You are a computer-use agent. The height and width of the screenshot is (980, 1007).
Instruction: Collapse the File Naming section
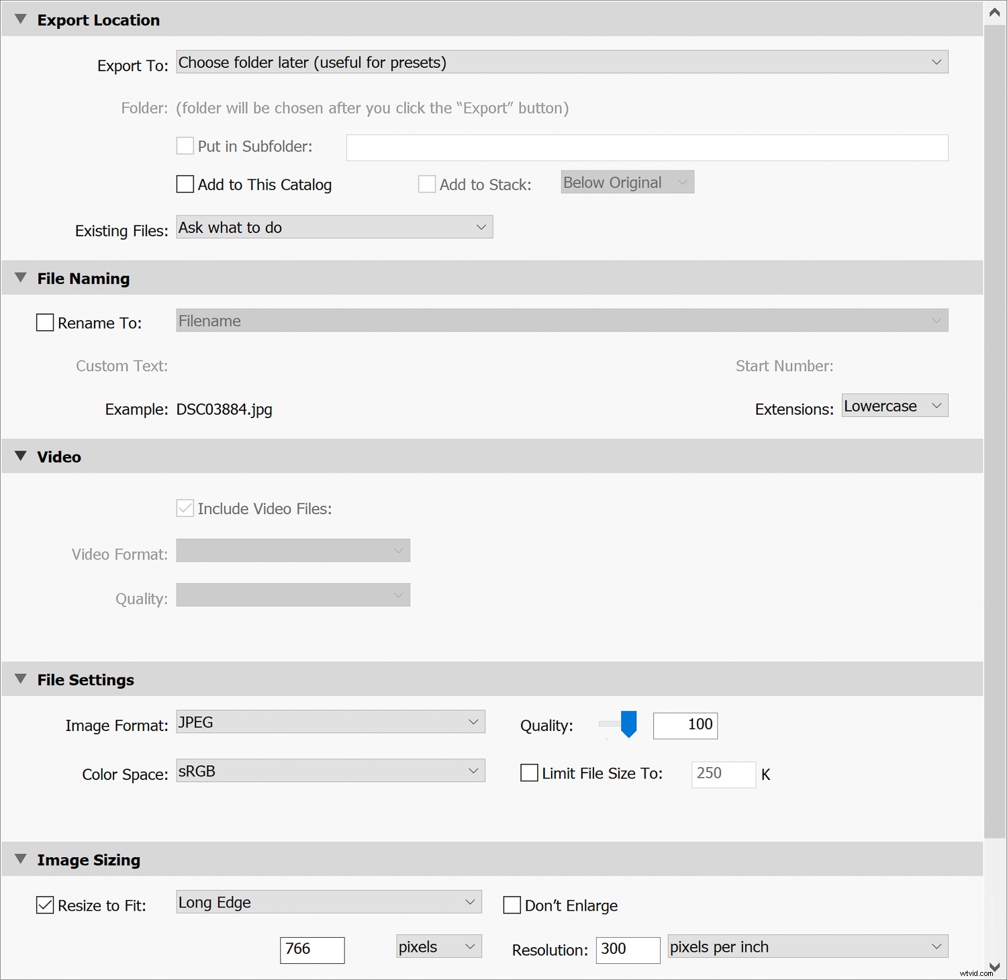pyautogui.click(x=20, y=277)
